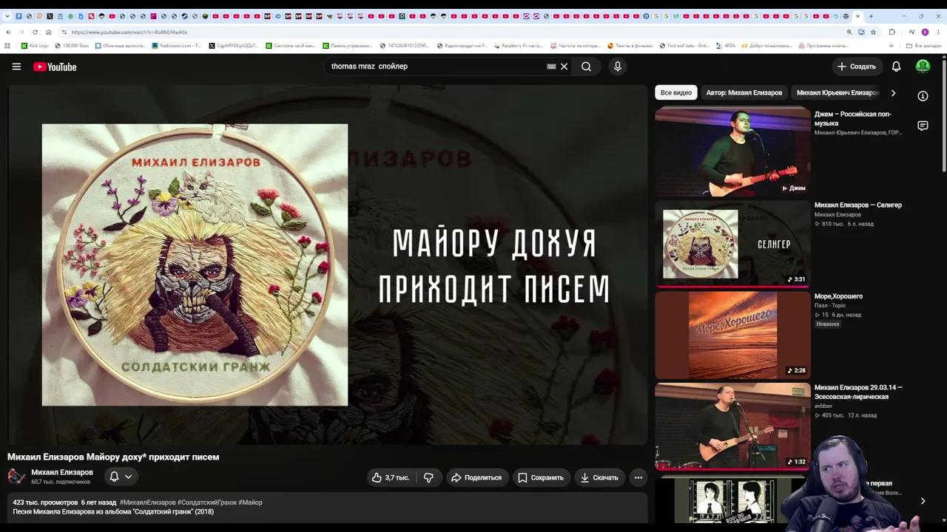Open the Raspberry Pi bookmark

click(x=519, y=46)
